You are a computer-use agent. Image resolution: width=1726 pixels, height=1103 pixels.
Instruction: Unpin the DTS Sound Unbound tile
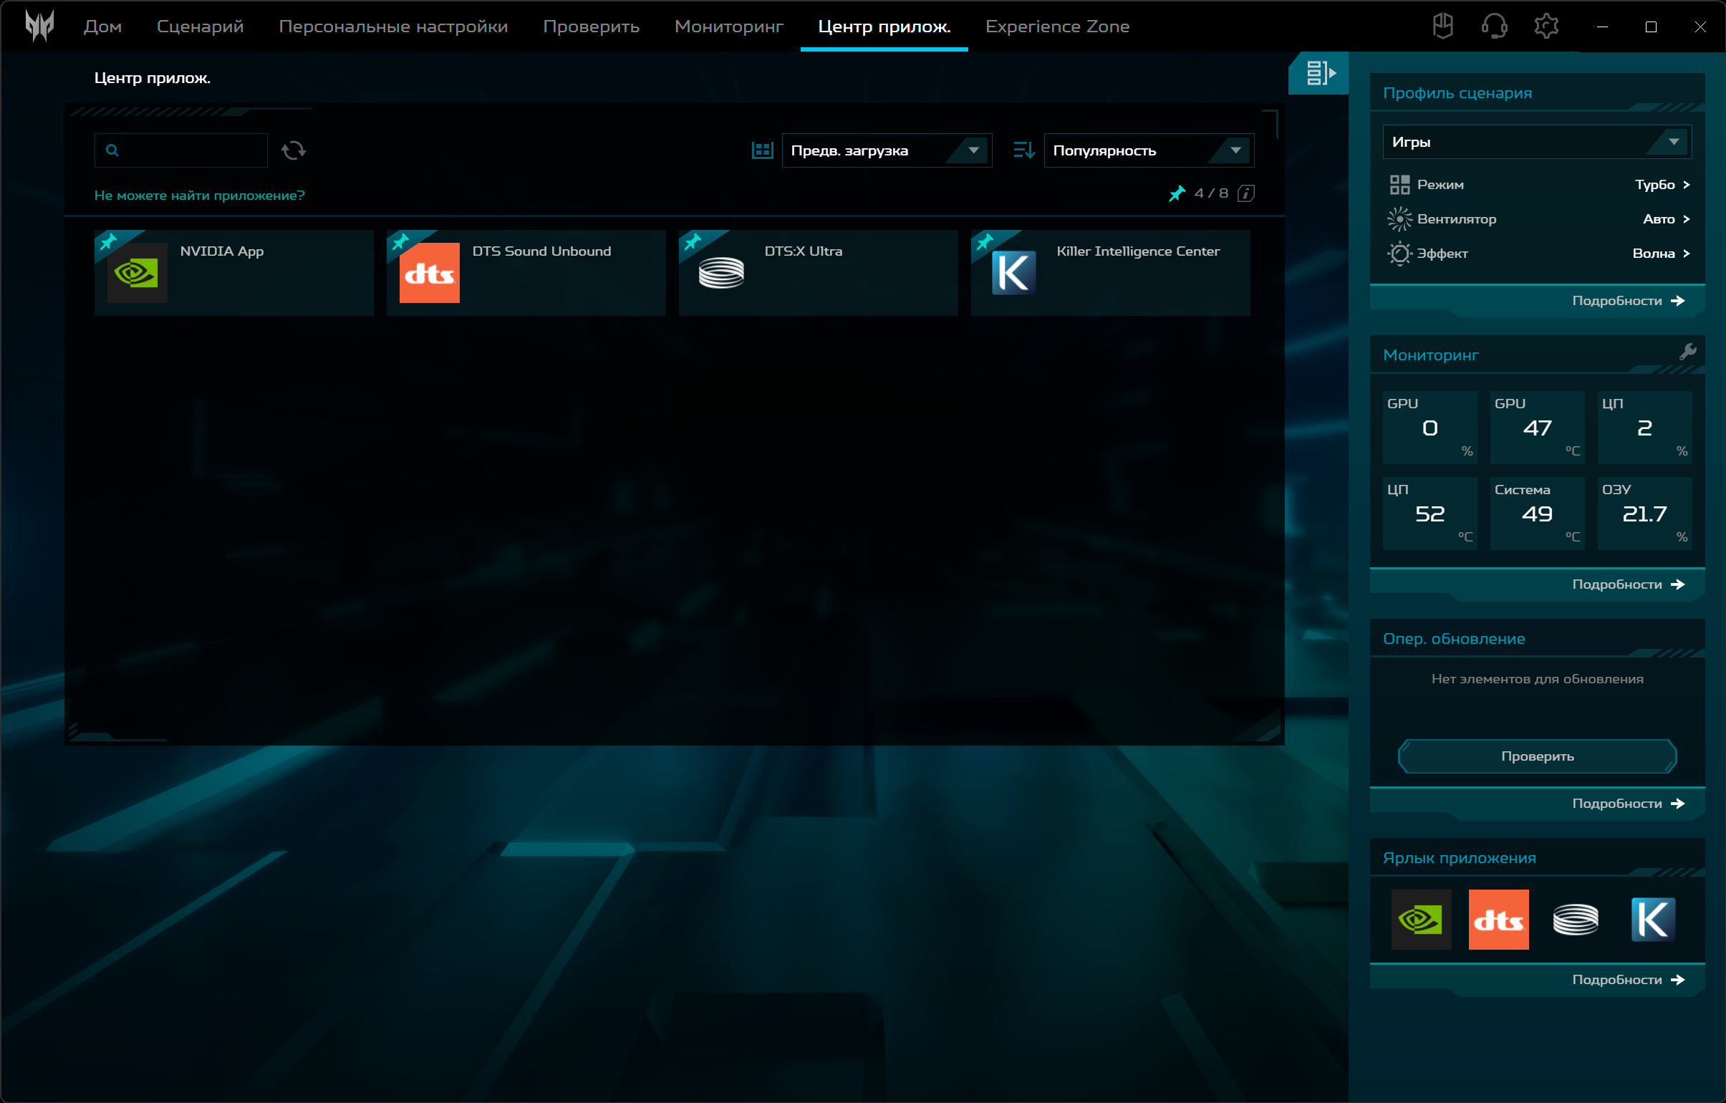tap(400, 242)
